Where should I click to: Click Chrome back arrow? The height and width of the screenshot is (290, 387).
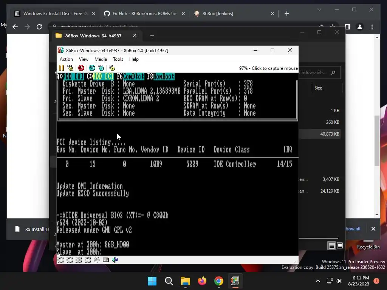[x=15, y=27]
